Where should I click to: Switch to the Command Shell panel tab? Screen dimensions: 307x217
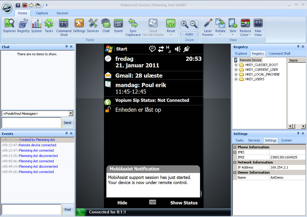coord(279,54)
